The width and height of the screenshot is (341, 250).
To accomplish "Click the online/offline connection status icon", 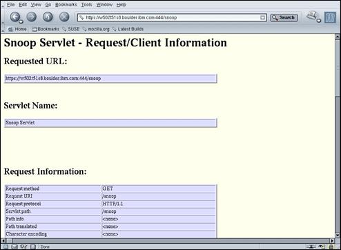I will 311,247.
